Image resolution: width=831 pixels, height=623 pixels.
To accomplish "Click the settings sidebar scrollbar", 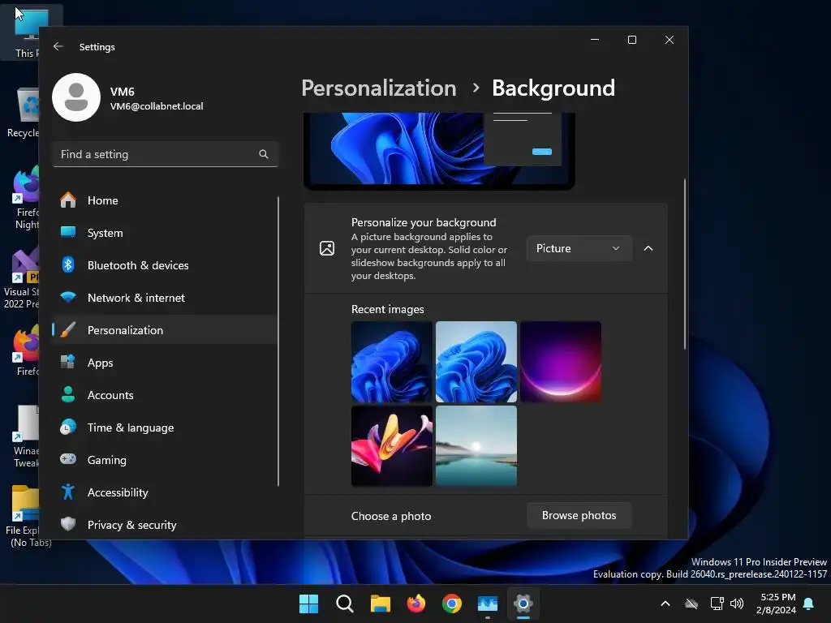I will click(x=278, y=342).
